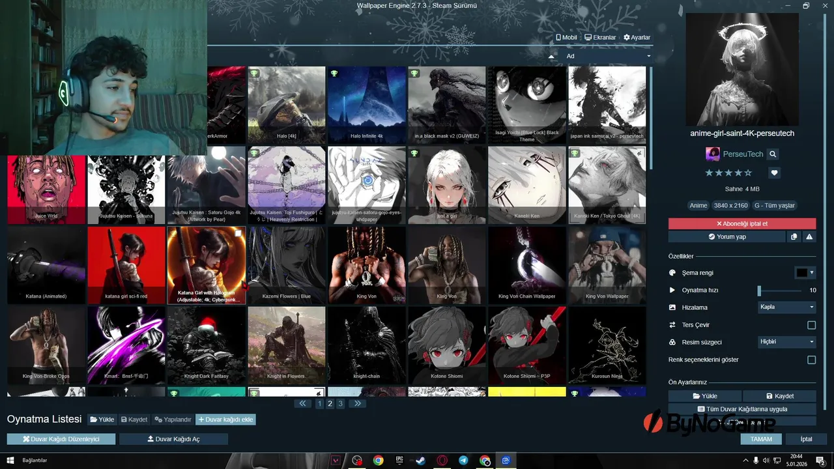
Task: Toggle the sort direction arrow beside Ad
Action: [551, 57]
